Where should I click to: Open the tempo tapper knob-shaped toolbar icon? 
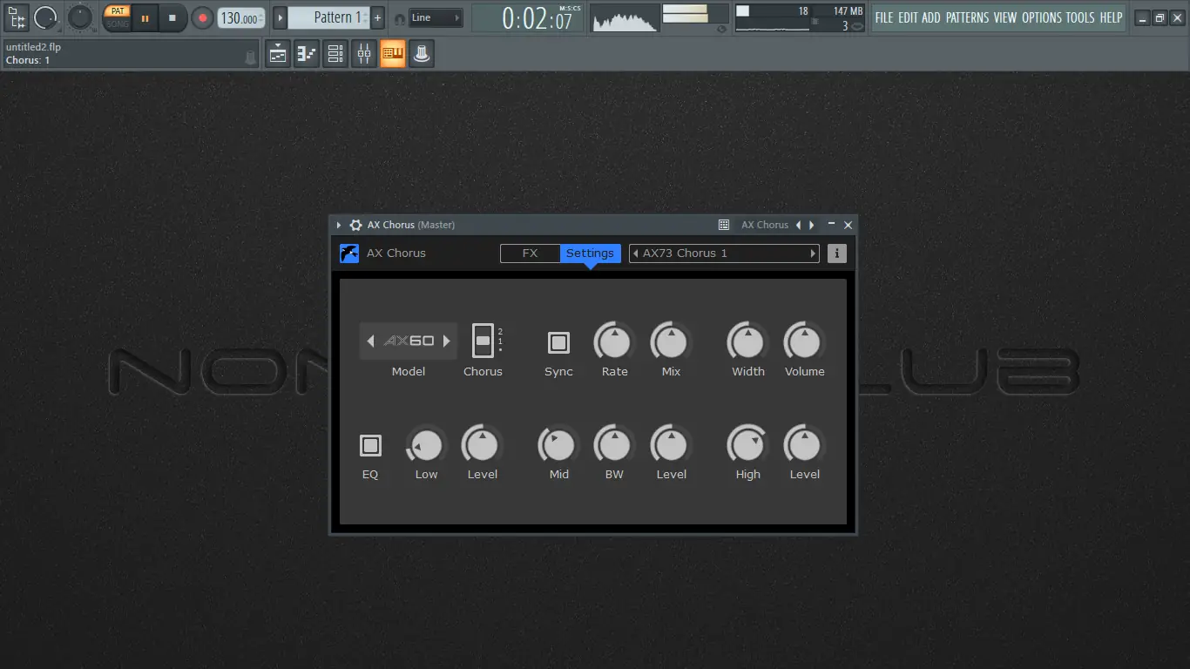(422, 54)
